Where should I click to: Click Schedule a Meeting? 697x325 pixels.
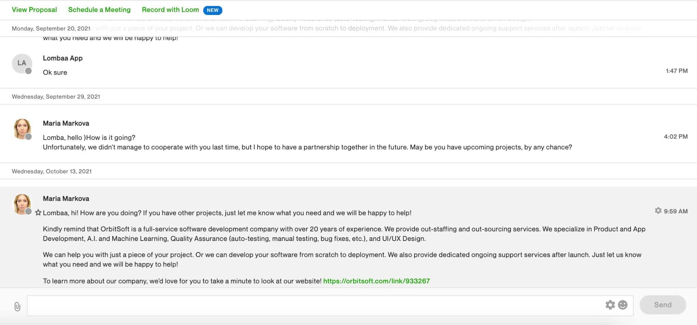click(x=99, y=10)
